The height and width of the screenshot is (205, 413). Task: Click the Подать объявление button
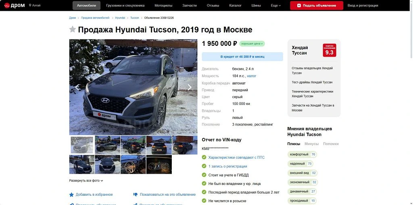pos(317,5)
